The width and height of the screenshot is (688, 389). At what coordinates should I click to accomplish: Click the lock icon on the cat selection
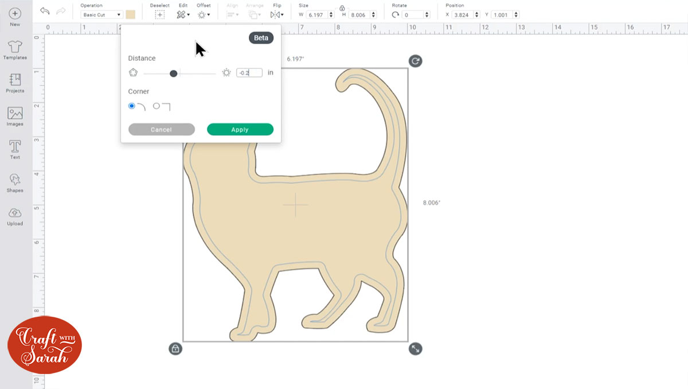point(175,348)
